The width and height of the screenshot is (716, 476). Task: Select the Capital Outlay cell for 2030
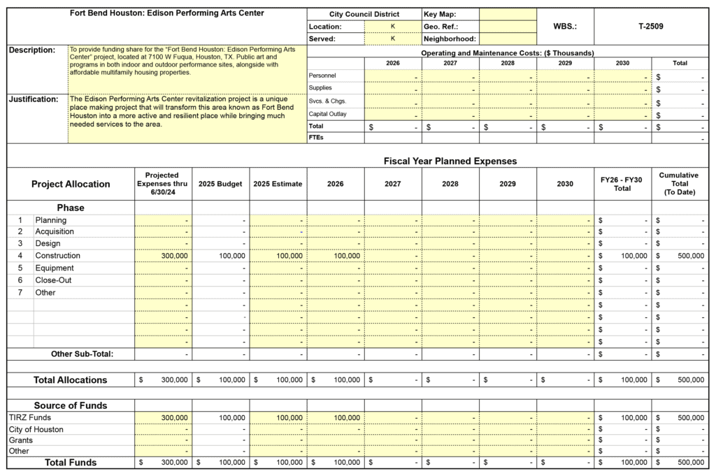(622, 113)
